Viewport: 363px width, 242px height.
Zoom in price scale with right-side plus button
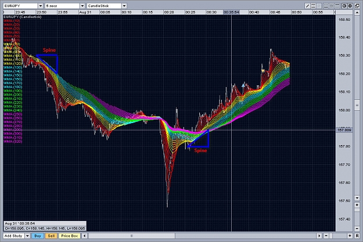(x=357, y=205)
